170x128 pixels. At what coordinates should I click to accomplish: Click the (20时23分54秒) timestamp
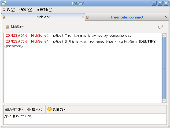point(17,36)
